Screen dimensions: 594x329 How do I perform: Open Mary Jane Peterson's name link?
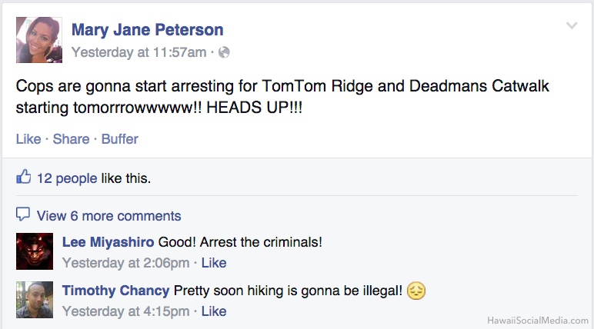(x=148, y=30)
